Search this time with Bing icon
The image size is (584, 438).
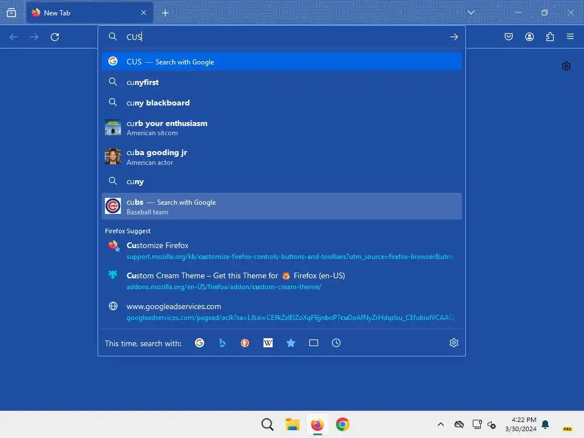[x=222, y=343]
